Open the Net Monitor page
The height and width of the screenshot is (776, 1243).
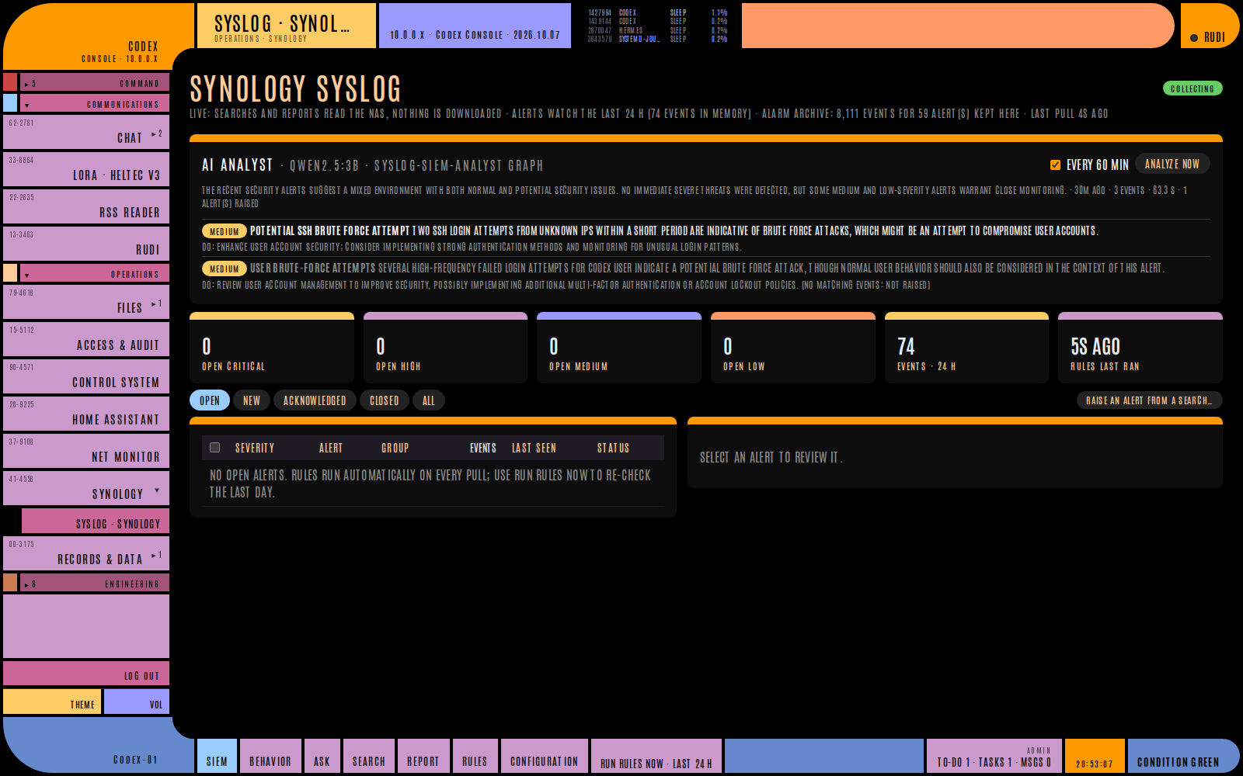point(86,451)
